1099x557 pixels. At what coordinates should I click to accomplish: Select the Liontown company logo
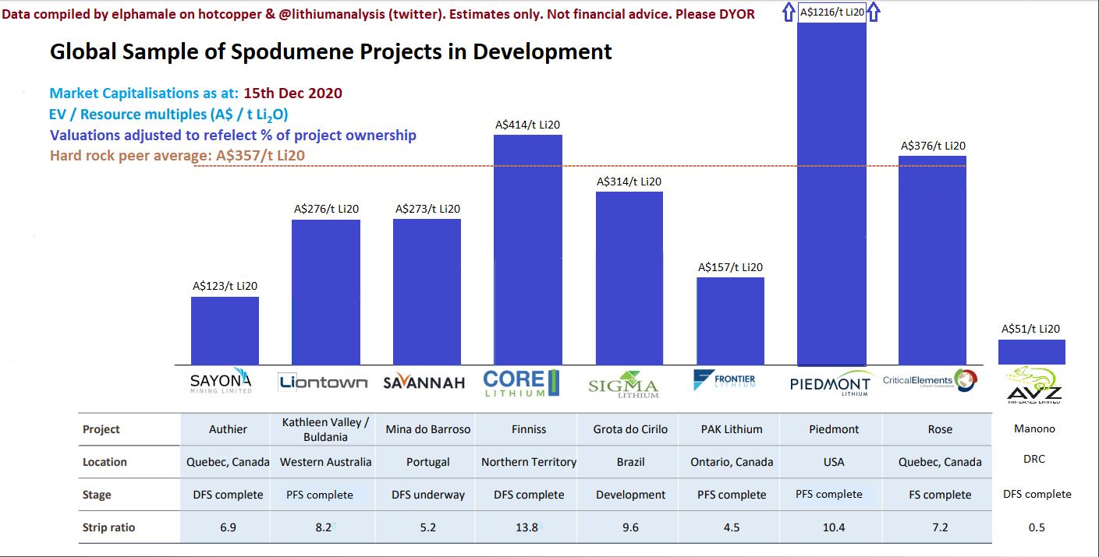pyautogui.click(x=323, y=382)
